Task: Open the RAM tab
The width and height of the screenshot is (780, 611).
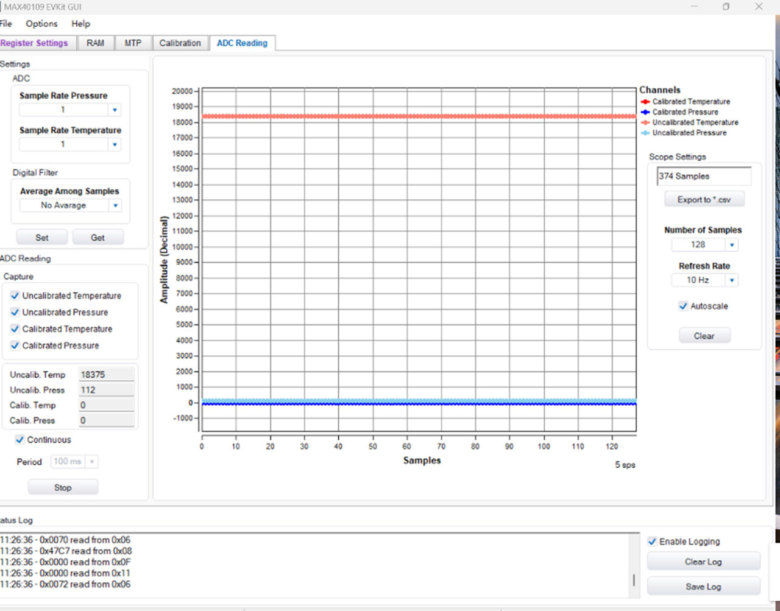Action: pos(96,43)
